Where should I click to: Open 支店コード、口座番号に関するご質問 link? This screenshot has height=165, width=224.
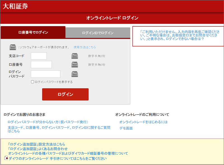pos(59,129)
